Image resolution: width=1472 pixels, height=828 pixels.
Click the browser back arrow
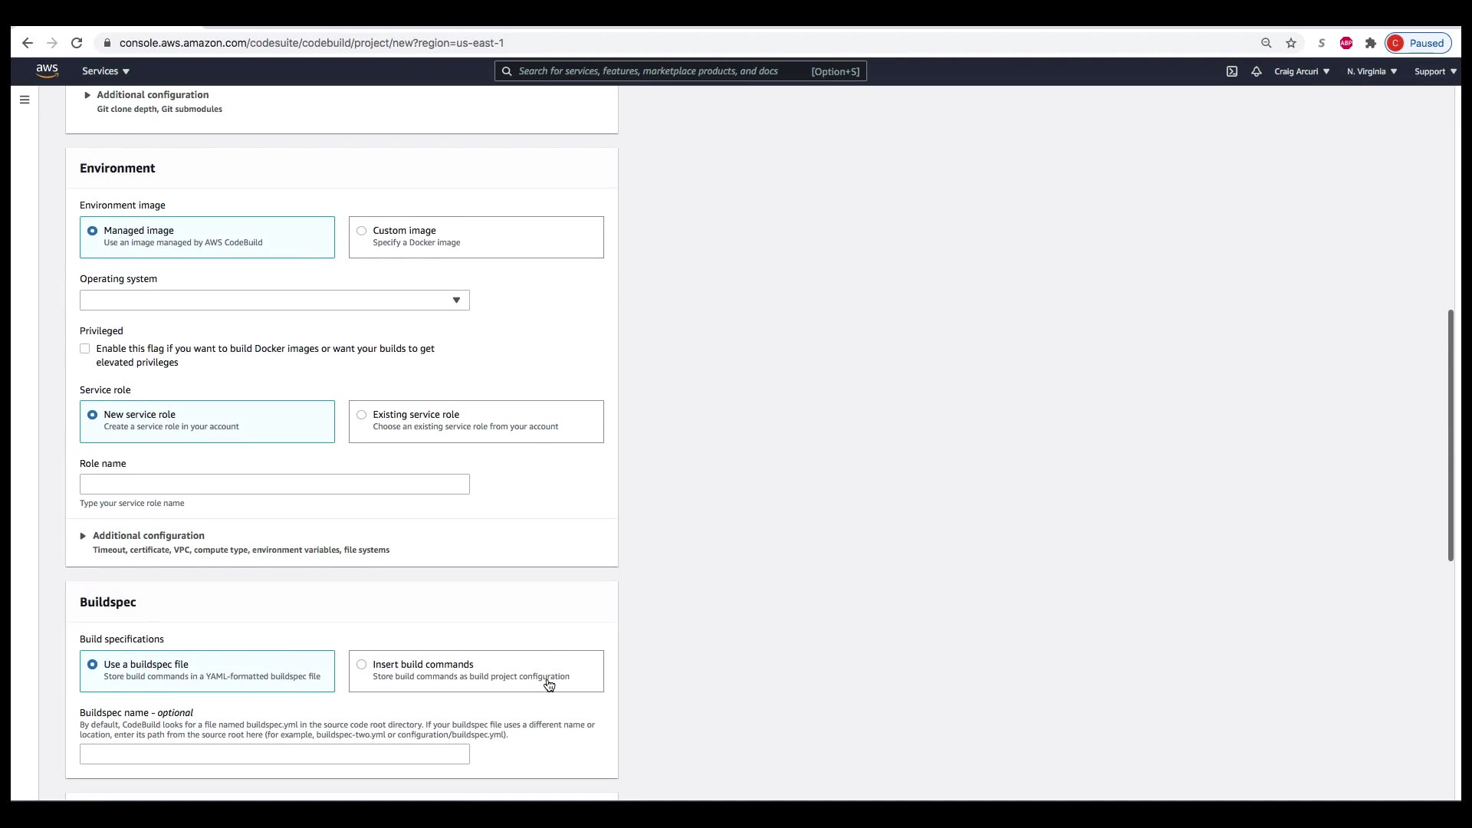[x=28, y=43]
